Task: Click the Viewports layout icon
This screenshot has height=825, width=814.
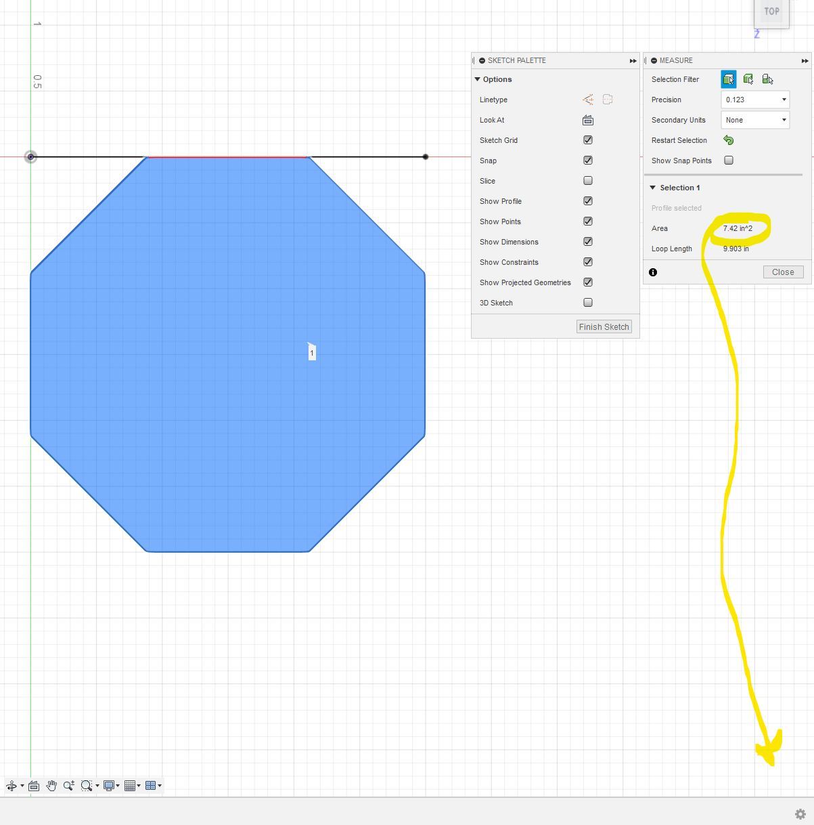Action: (151, 786)
